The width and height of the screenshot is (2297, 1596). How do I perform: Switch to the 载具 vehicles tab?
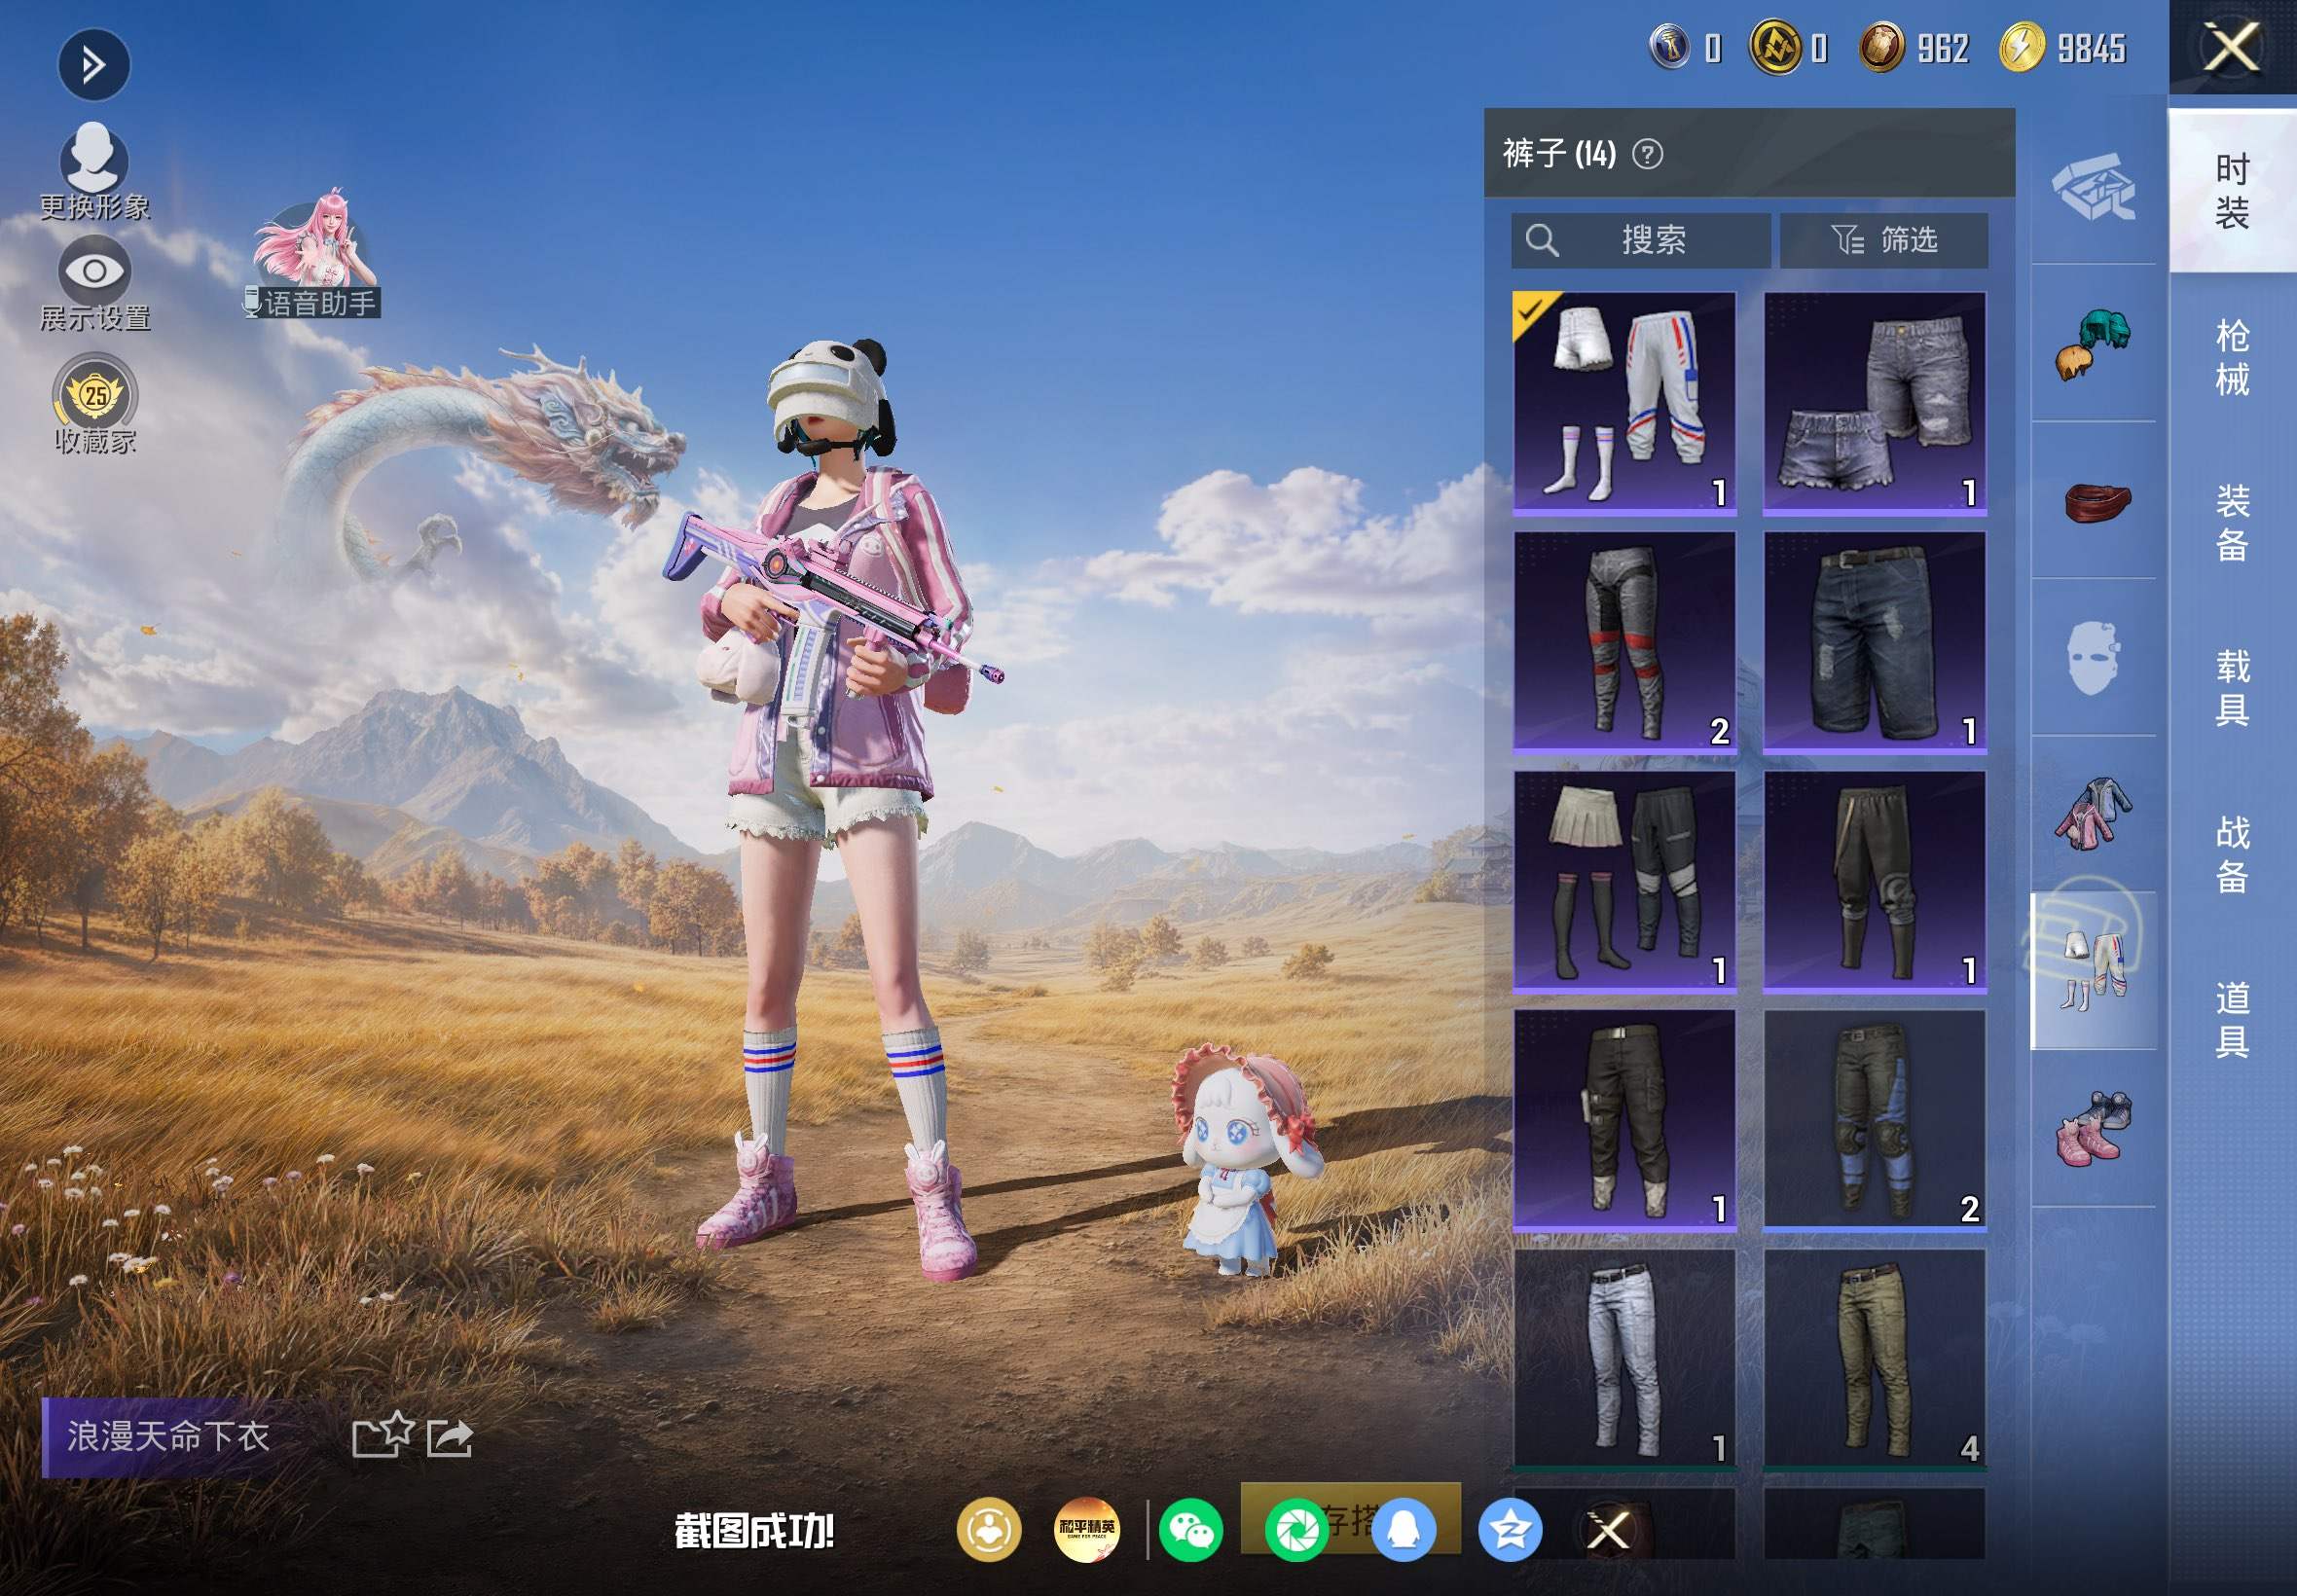pyautogui.click(x=2233, y=688)
